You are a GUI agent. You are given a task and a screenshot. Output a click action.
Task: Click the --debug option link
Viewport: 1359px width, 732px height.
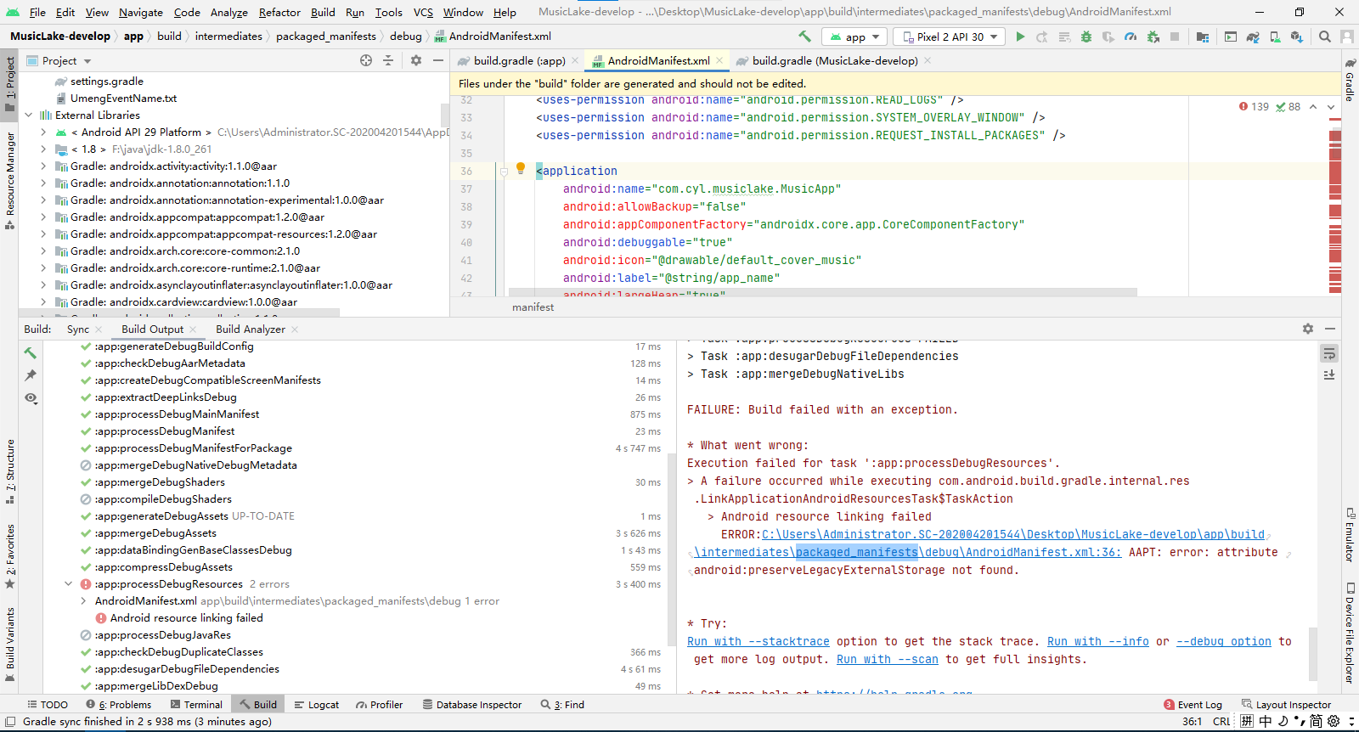[x=1224, y=641]
